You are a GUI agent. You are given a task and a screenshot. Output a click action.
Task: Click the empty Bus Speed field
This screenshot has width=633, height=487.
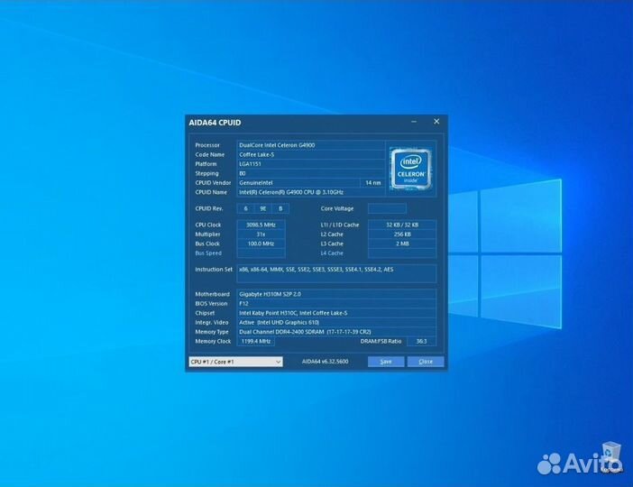pyautogui.click(x=261, y=253)
